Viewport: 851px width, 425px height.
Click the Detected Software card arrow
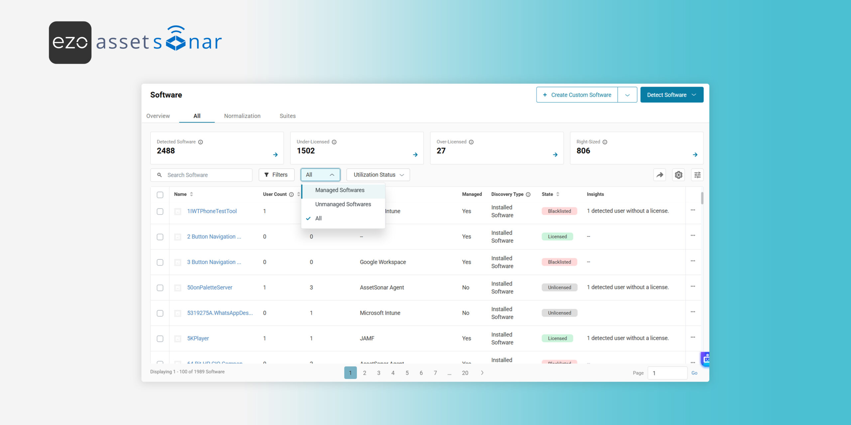(275, 155)
